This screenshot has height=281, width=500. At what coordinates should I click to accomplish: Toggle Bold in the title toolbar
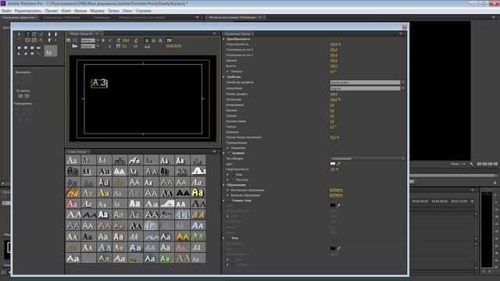103,41
